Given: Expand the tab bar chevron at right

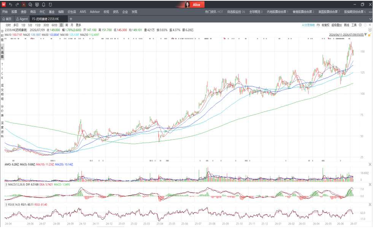Looking at the screenshot, I should coord(370,19).
